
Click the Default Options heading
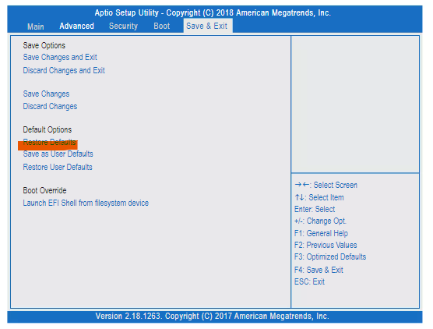pyautogui.click(x=48, y=130)
